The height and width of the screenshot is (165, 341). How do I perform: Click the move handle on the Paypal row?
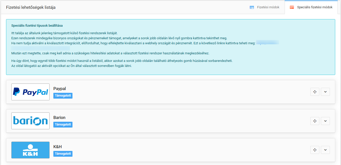[315, 92]
